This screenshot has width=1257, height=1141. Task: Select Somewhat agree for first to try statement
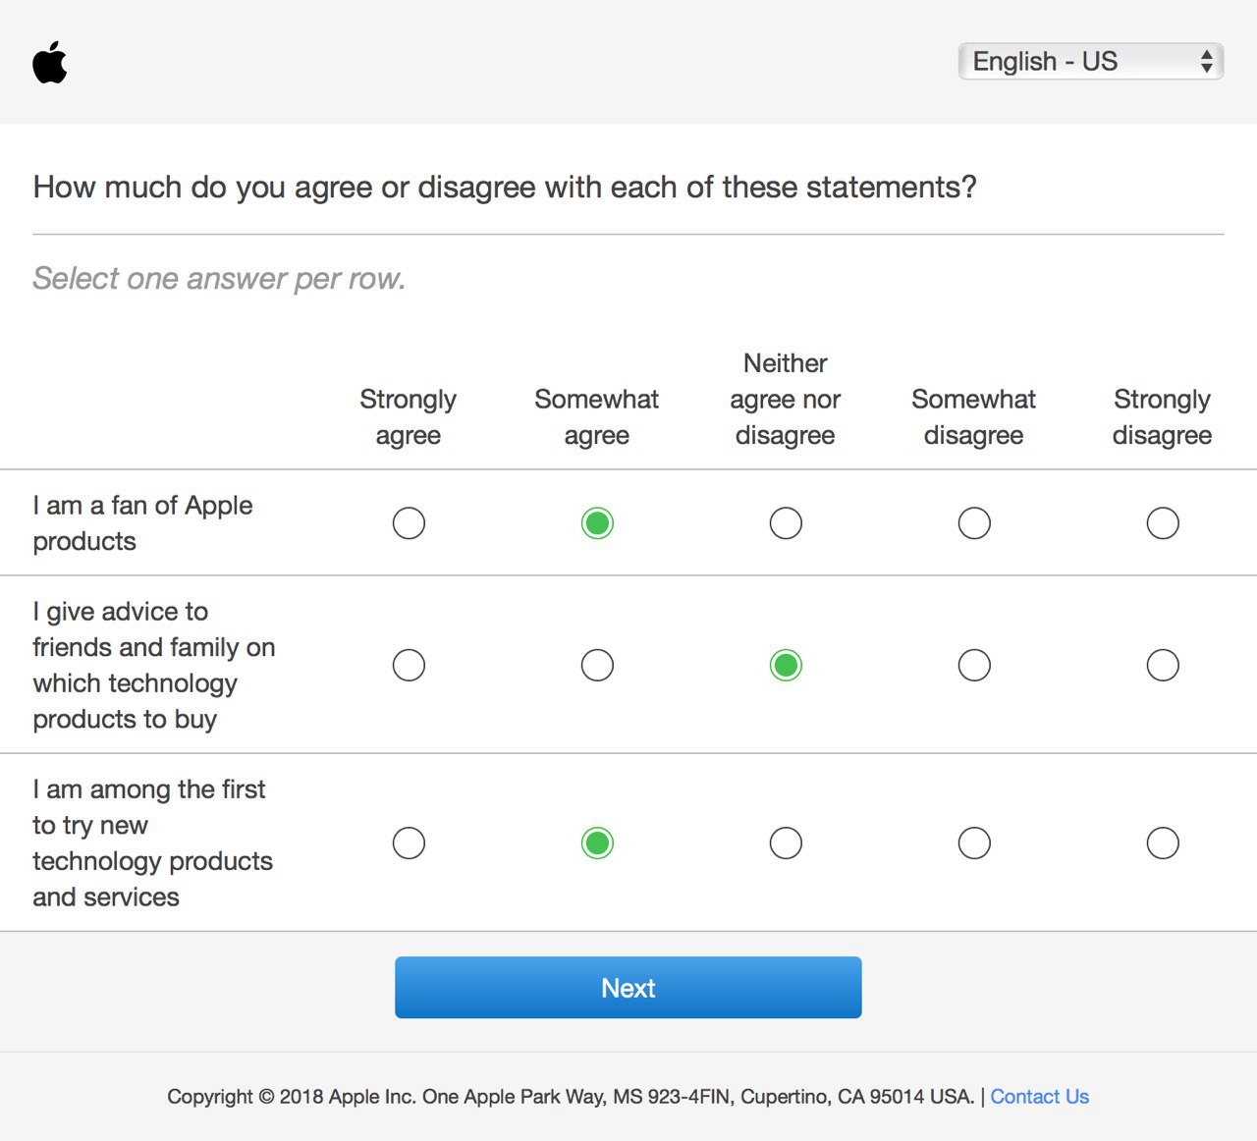pos(597,843)
